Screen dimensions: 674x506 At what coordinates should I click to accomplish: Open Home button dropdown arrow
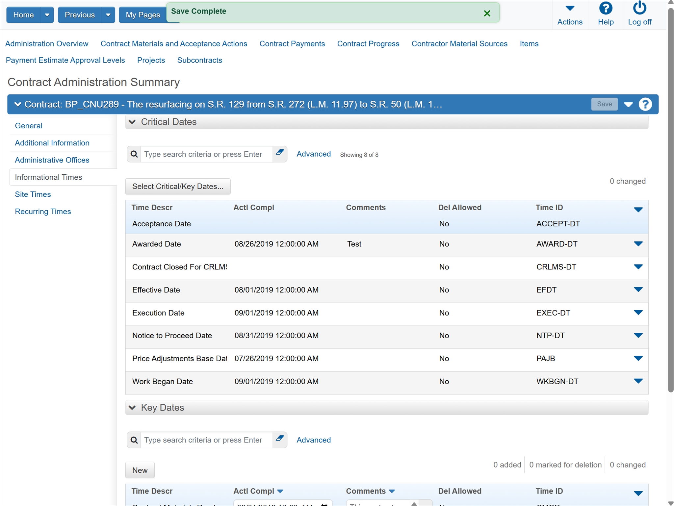tap(47, 15)
